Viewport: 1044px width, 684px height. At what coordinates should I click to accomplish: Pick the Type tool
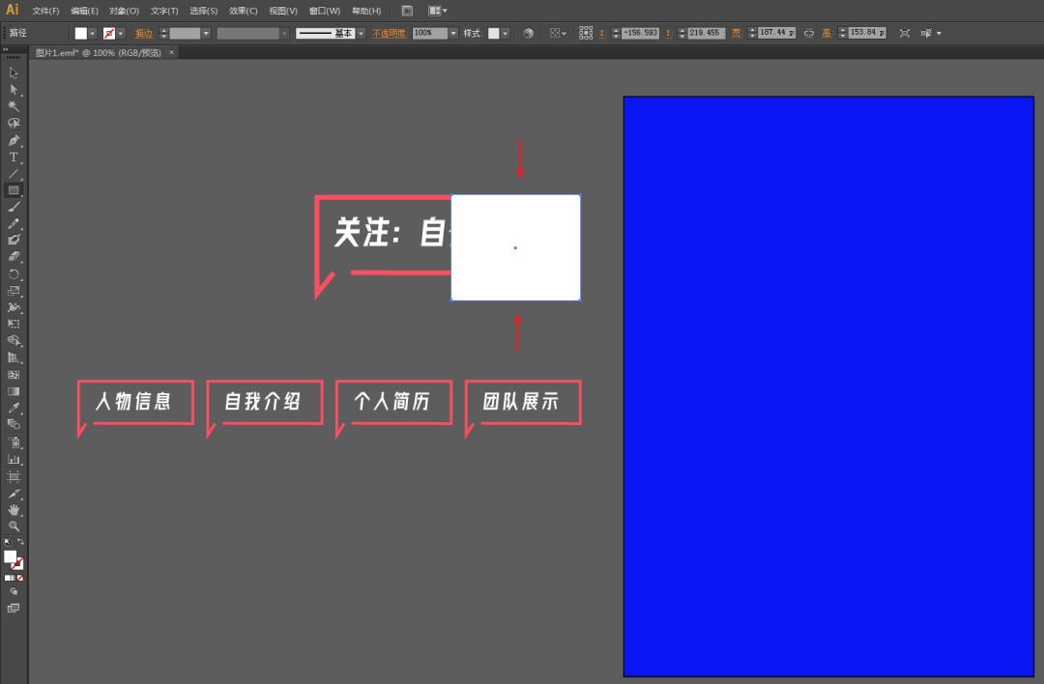14,157
